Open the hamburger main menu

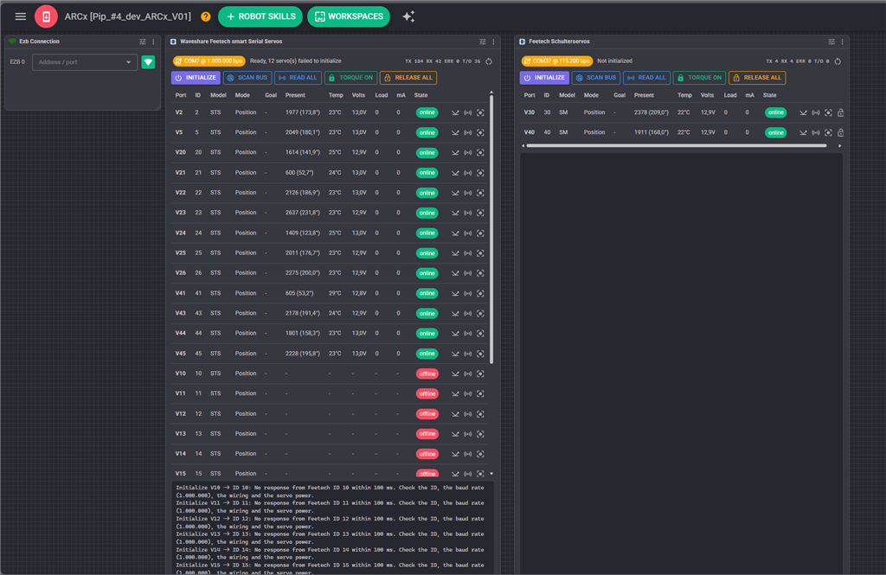click(21, 16)
